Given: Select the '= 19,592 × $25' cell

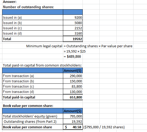Looking at the screenshot, I should [75, 51].
